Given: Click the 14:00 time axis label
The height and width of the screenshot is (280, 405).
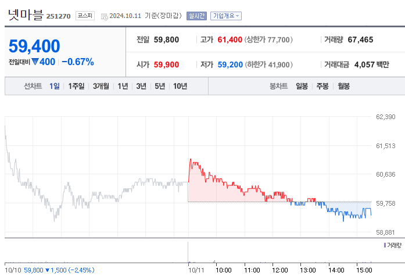Looking at the screenshot, I should (x=336, y=271).
